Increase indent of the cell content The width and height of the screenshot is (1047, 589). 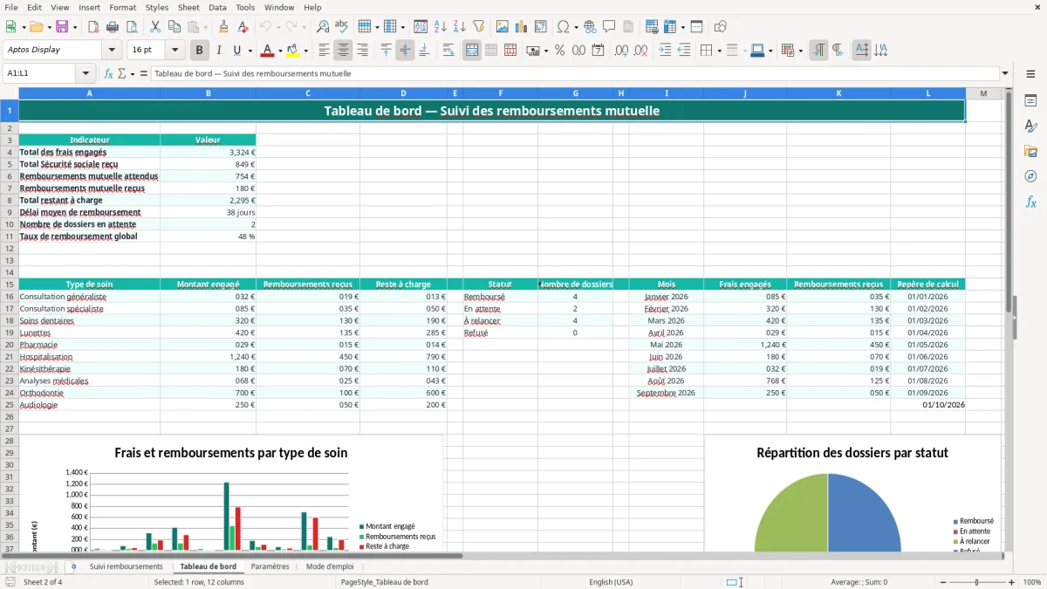[665, 51]
